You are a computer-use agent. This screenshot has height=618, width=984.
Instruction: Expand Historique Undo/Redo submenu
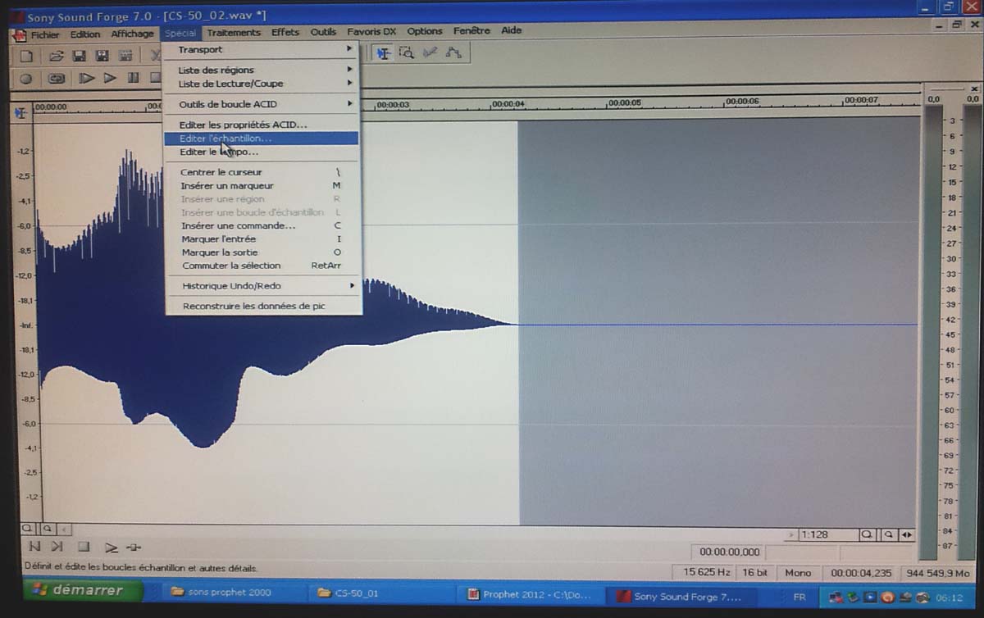coord(262,286)
